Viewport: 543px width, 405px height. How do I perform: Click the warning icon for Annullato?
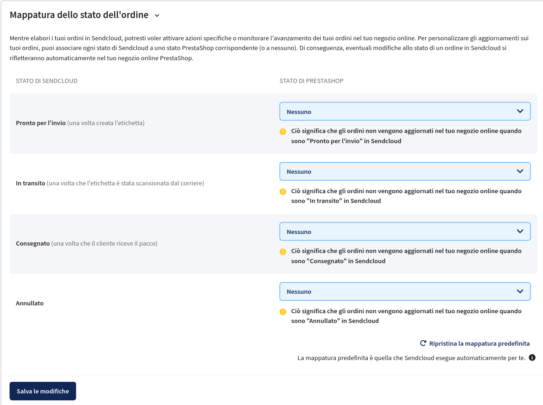point(283,311)
